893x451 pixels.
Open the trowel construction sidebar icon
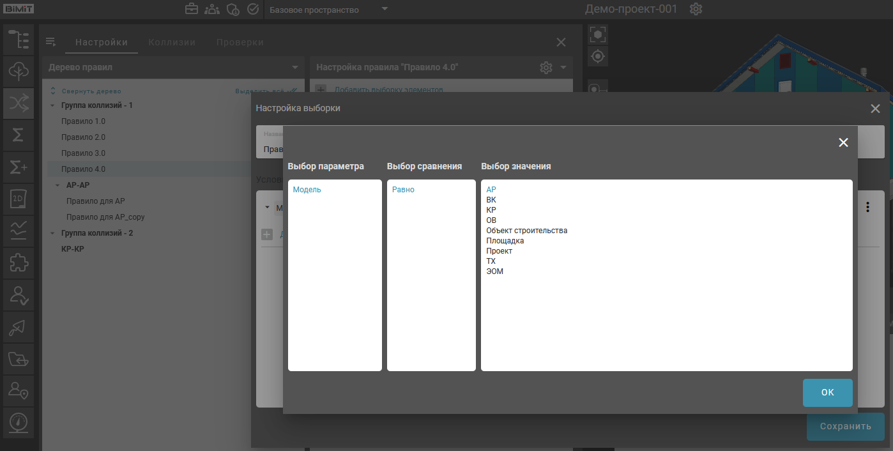click(x=19, y=326)
